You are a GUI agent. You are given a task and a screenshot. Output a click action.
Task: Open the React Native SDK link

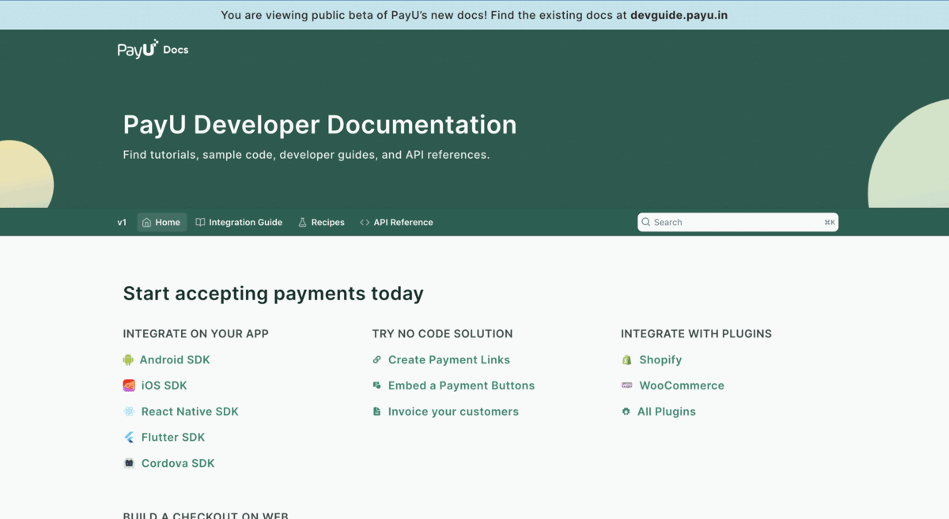click(190, 412)
